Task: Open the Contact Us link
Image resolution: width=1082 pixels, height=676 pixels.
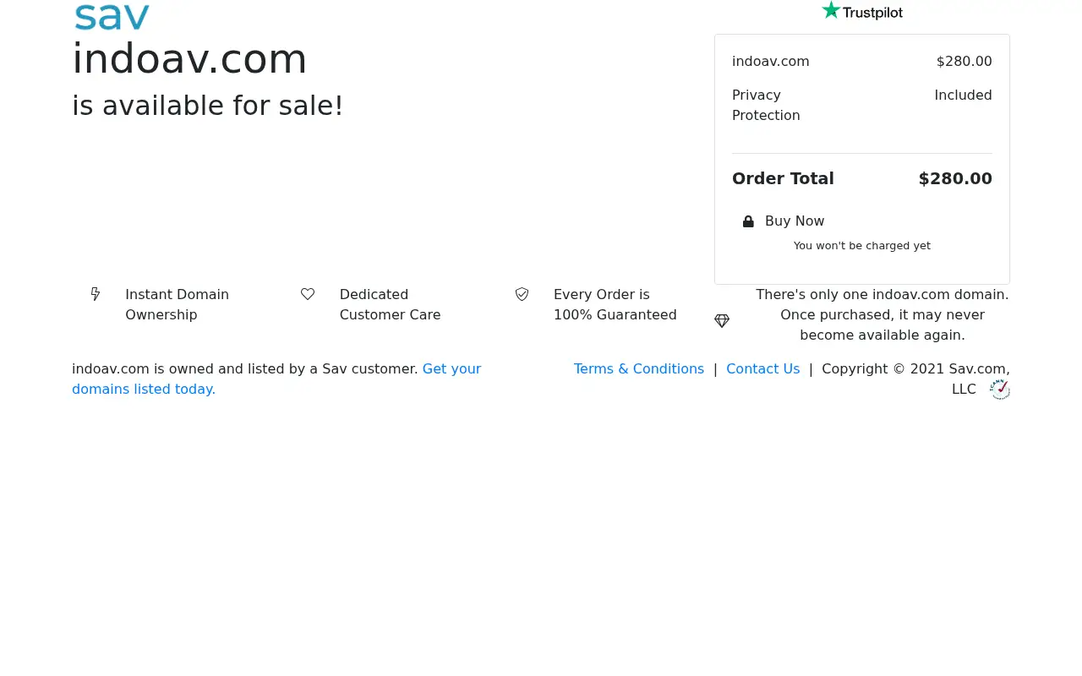Action: pyautogui.click(x=762, y=368)
